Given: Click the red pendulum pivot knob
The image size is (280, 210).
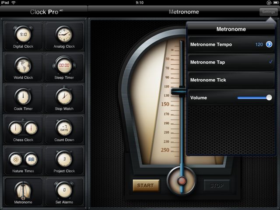Looking at the screenshot, I should [x=182, y=181].
